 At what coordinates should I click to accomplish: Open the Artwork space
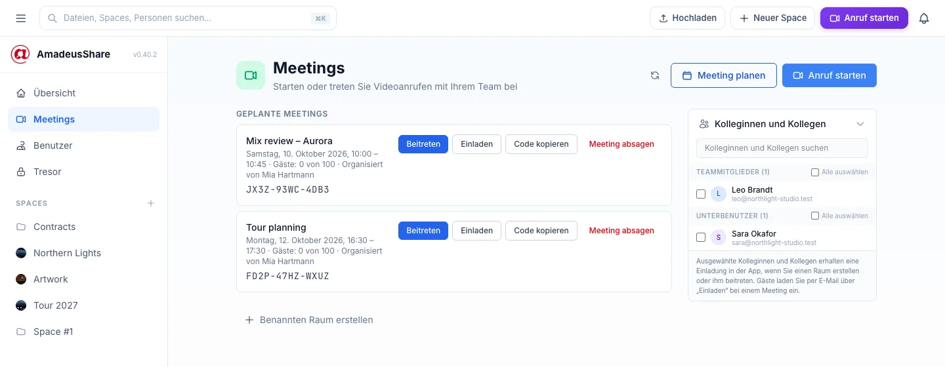coord(83,279)
